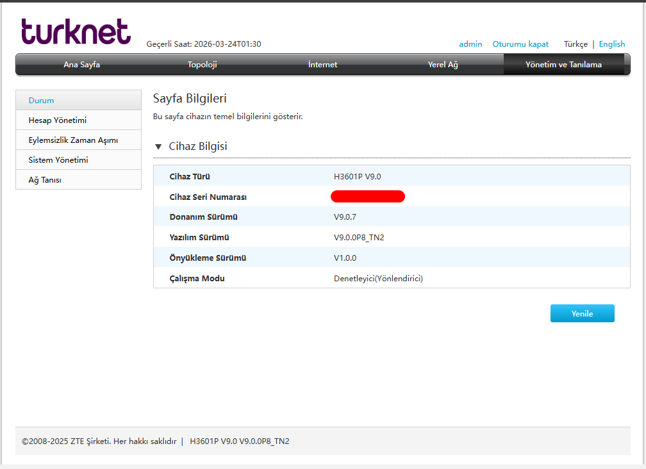Select the Türkçe language option
The height and width of the screenshot is (469, 646).
pyautogui.click(x=576, y=44)
